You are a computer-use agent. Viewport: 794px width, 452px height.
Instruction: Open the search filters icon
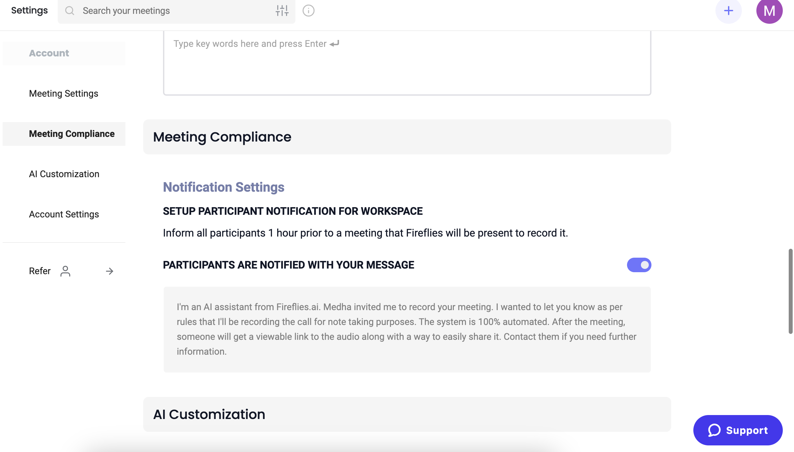[x=282, y=11]
